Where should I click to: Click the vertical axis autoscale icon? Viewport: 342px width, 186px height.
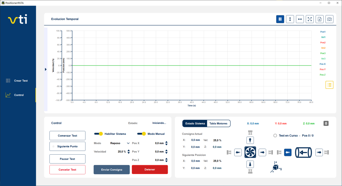pyautogui.click(x=290, y=19)
